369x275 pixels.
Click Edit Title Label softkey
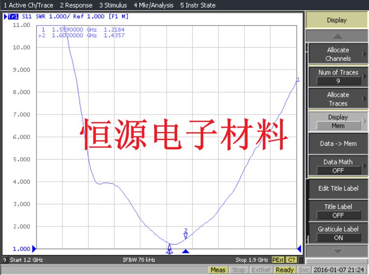338,189
